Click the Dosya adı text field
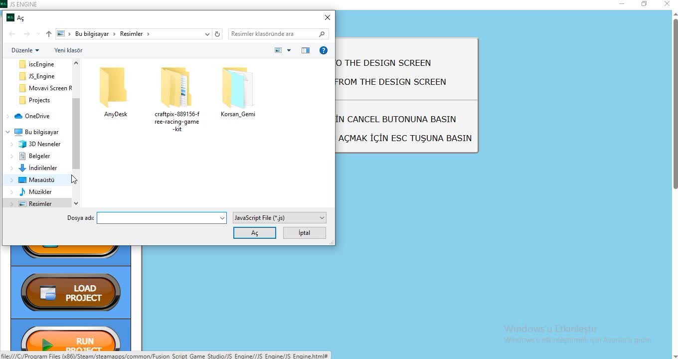 point(158,218)
